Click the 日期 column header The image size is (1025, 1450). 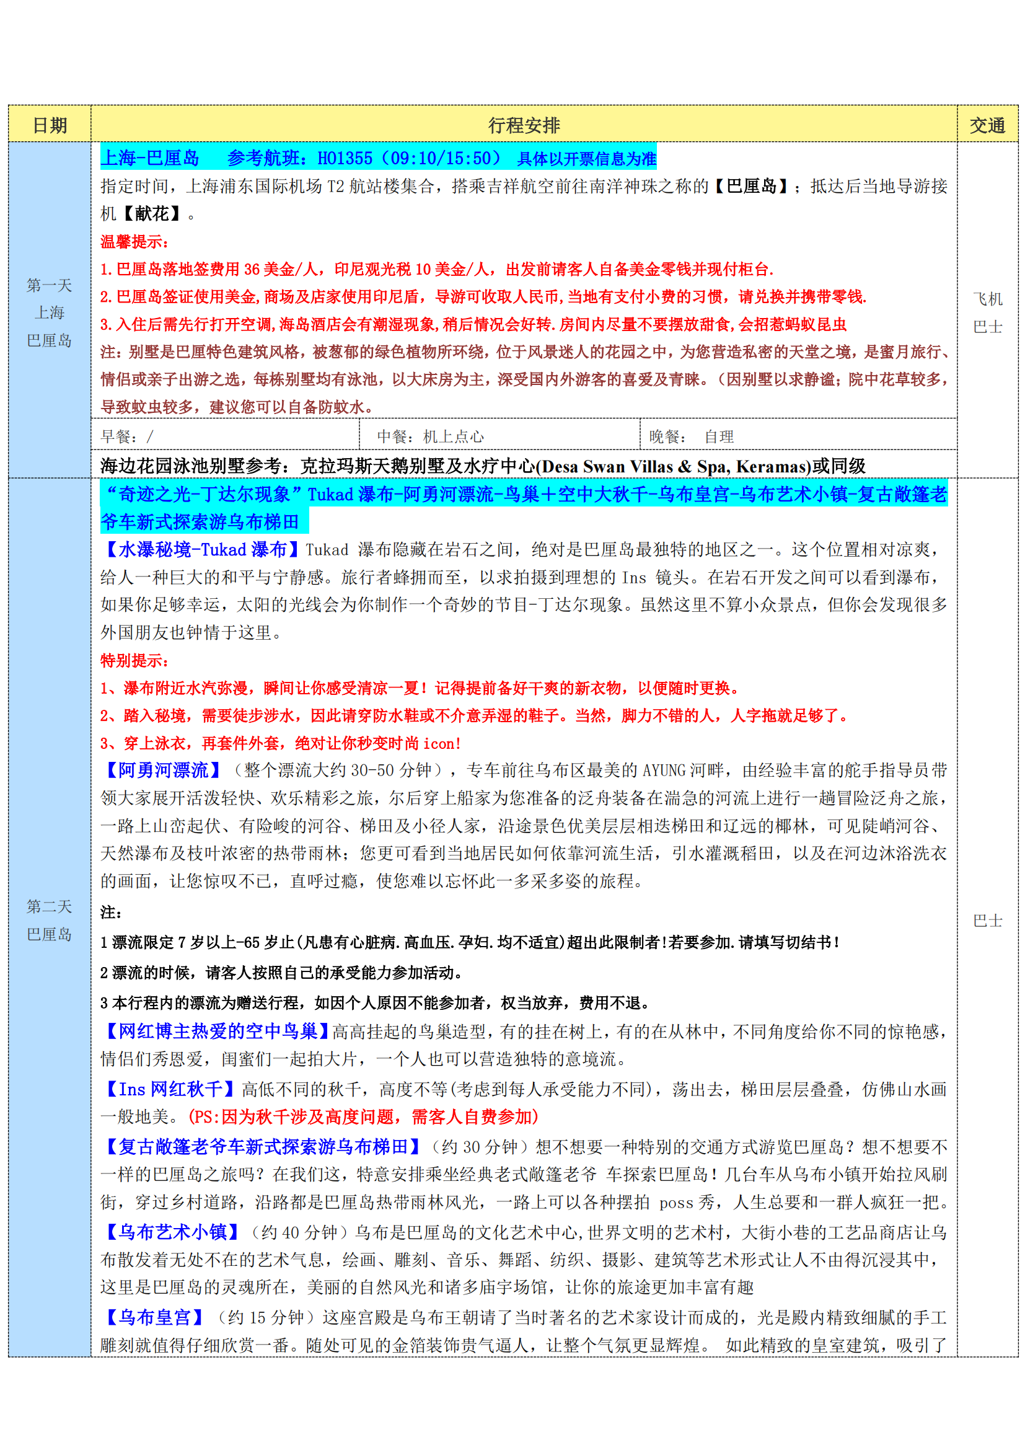click(49, 125)
